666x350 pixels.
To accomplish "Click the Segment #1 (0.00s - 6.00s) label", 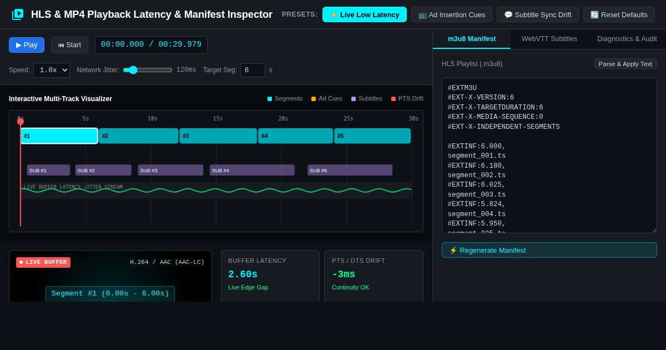I will tap(110, 294).
